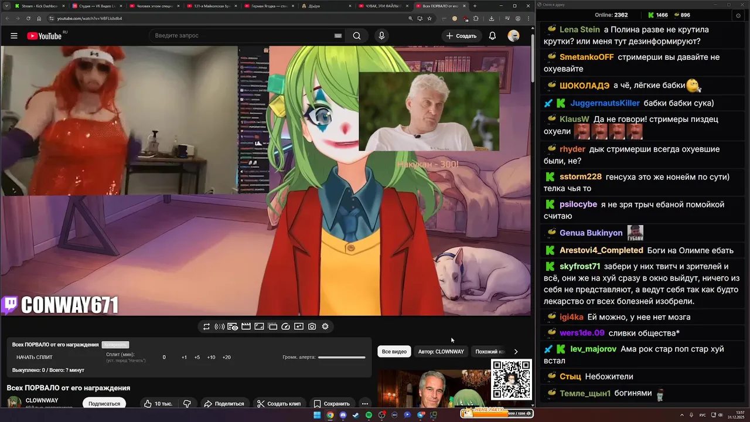This screenshot has width=750, height=422.
Task: Start voice search with the microphone icon
Action: coord(381,36)
